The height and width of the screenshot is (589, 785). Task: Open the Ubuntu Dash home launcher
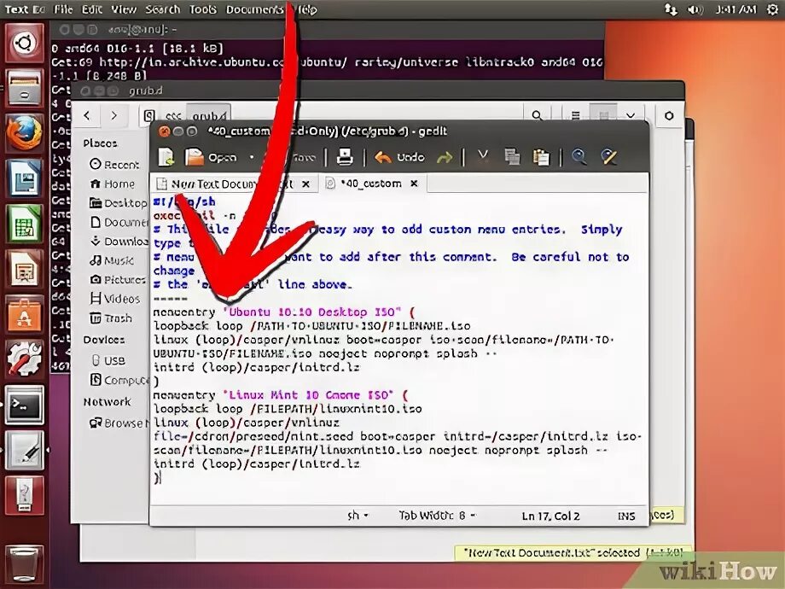(24, 44)
